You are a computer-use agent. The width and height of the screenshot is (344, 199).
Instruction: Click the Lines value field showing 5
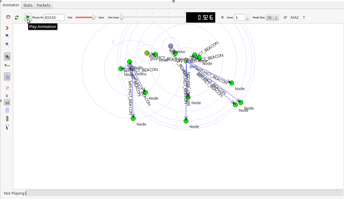pyautogui.click(x=240, y=18)
